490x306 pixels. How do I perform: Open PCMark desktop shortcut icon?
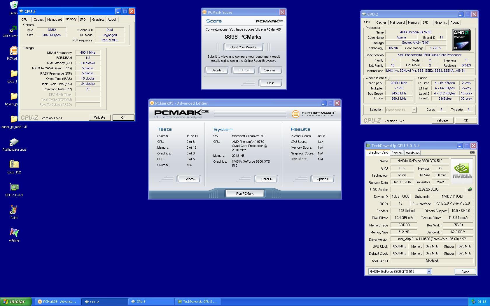pos(13,51)
